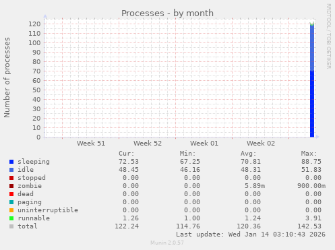Viewport: 335px width, 250px height.
Task: Click the dead legend red swatch
Action: click(x=11, y=194)
